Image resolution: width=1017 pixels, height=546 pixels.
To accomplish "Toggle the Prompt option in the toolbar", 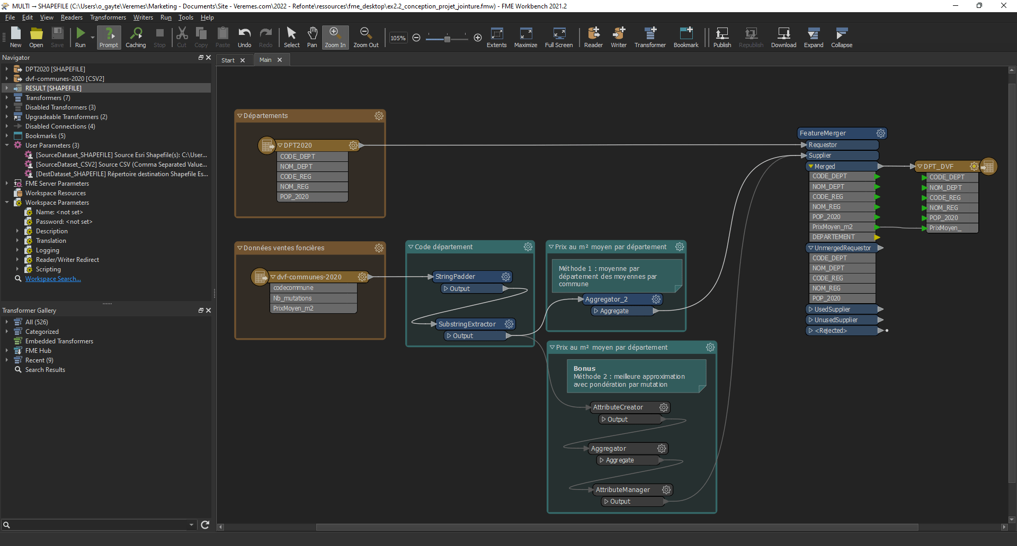I will (109, 37).
